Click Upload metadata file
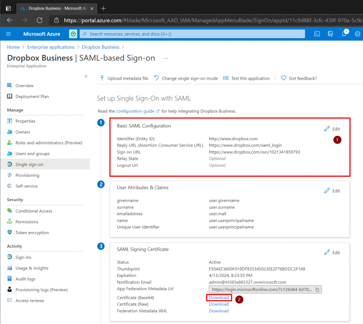Image resolution: width=363 pixels, height=324 pixels. coord(124,78)
